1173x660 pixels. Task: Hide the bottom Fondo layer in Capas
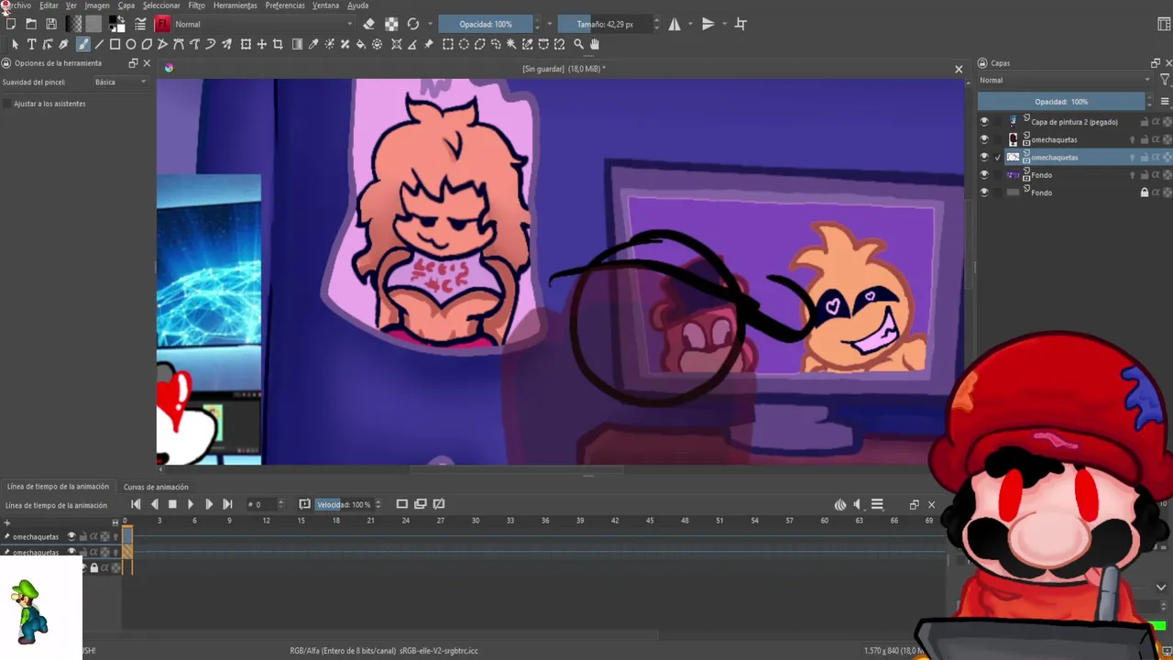click(984, 192)
